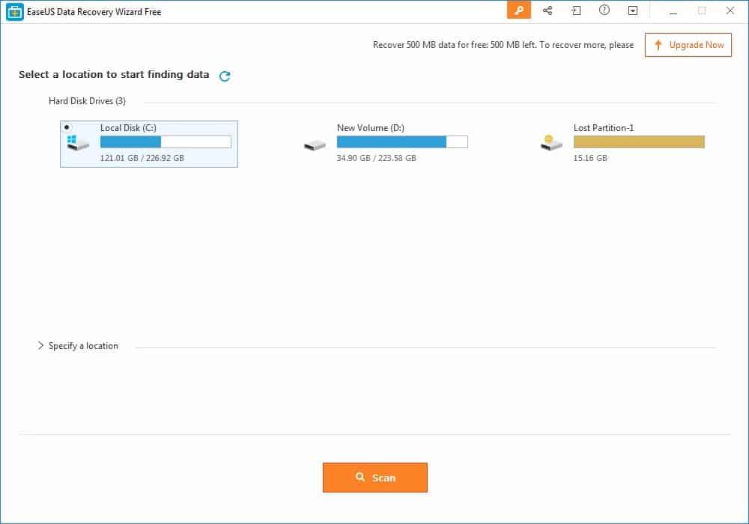Expand the Specify a location section

pos(40,346)
